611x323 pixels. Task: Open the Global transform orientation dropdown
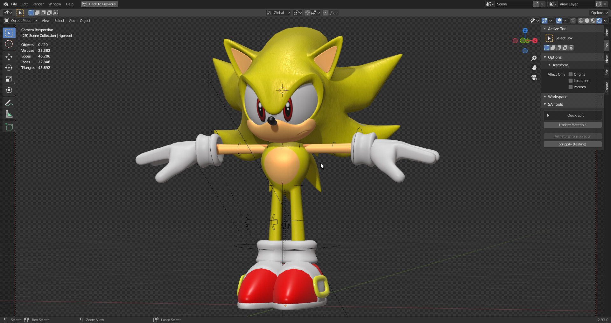click(278, 13)
